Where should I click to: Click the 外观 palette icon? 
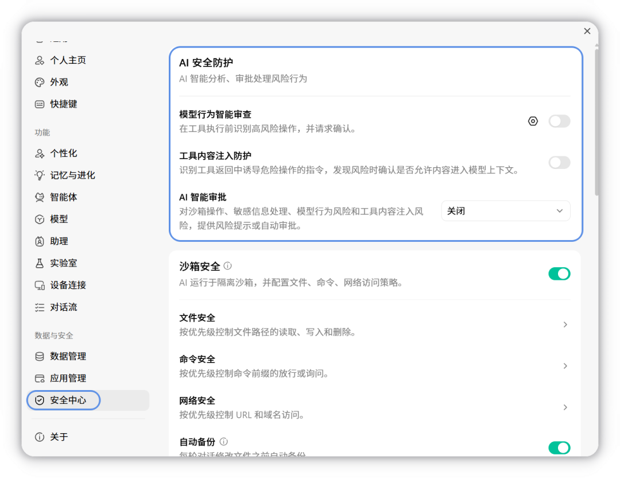click(x=40, y=82)
